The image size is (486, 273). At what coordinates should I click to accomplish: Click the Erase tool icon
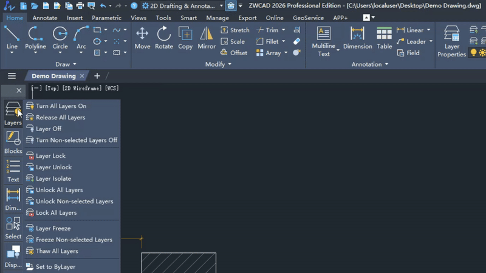pyautogui.click(x=296, y=41)
